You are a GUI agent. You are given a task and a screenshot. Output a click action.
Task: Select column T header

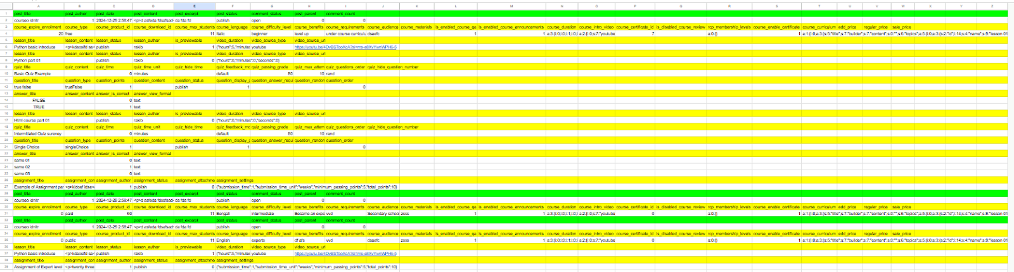(x=819, y=6)
